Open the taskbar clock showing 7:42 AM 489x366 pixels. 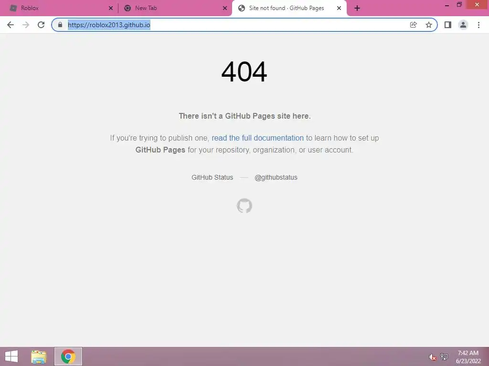tap(468, 357)
